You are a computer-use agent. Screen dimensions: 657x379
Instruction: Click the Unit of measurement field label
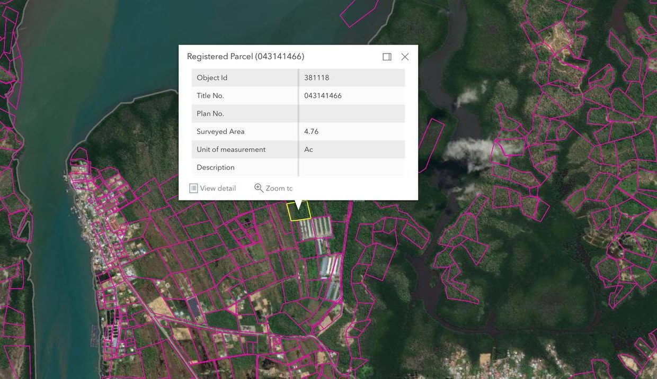(x=231, y=150)
